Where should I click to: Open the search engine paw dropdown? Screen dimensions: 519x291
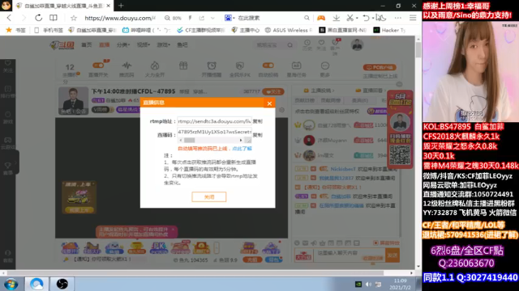[229, 18]
